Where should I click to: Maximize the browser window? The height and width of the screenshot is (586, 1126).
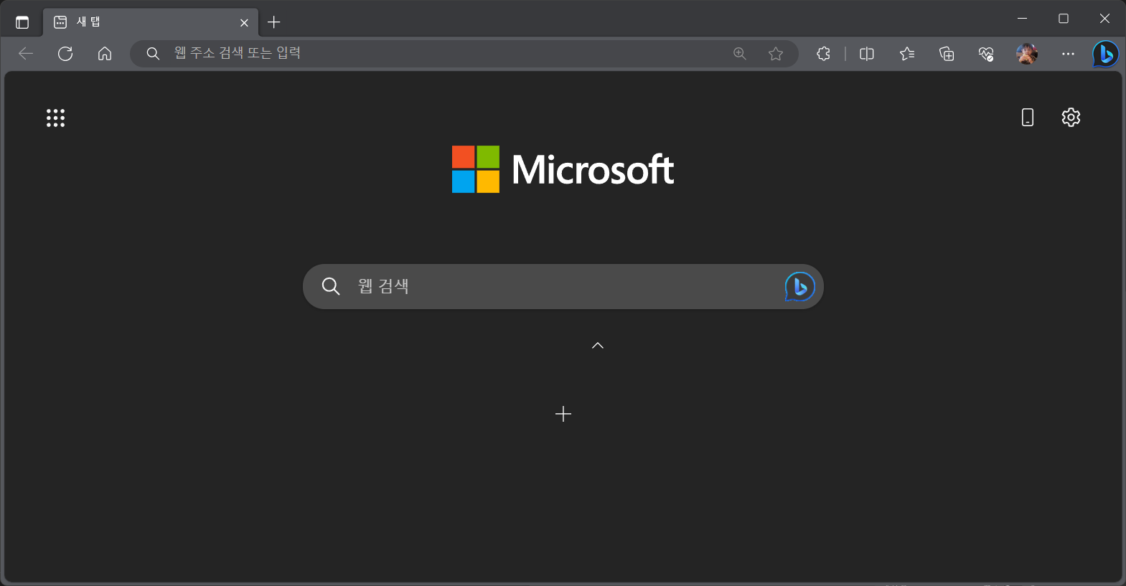coord(1064,19)
